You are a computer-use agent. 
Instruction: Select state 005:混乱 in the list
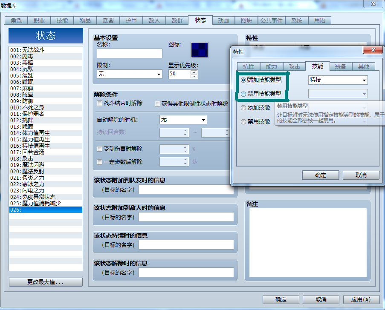(46, 75)
